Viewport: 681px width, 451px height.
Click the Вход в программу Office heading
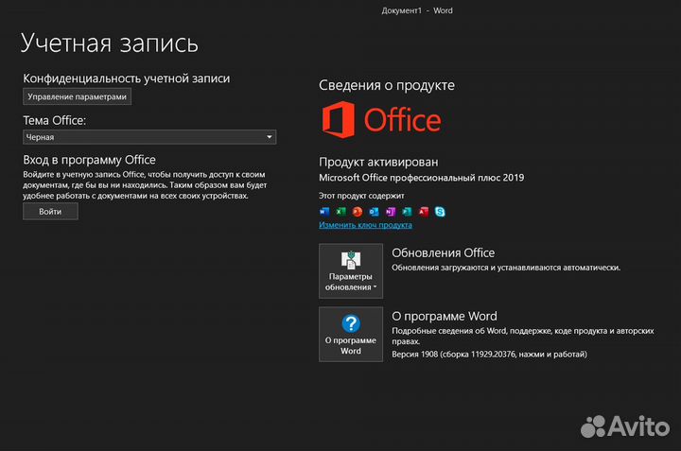[x=89, y=160]
